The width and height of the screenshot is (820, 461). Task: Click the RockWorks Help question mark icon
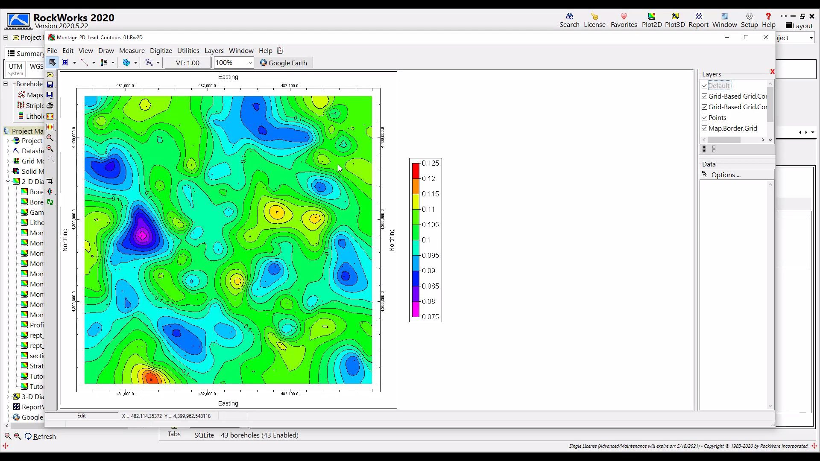coord(768,20)
